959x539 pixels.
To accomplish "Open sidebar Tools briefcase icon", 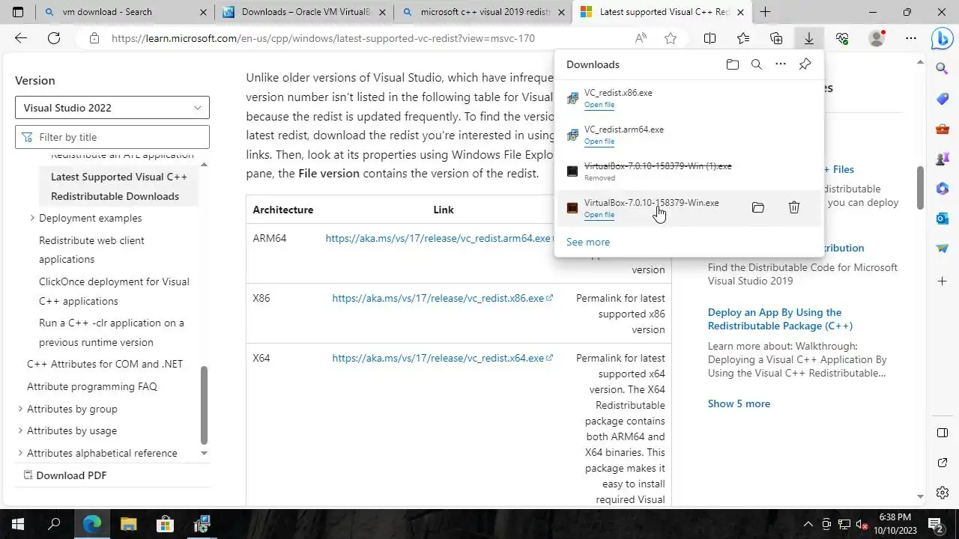I will click(943, 129).
